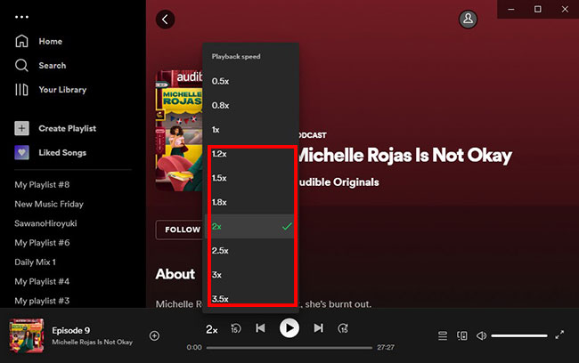Adjust the volume slider
The image size is (579, 363).
(x=518, y=335)
